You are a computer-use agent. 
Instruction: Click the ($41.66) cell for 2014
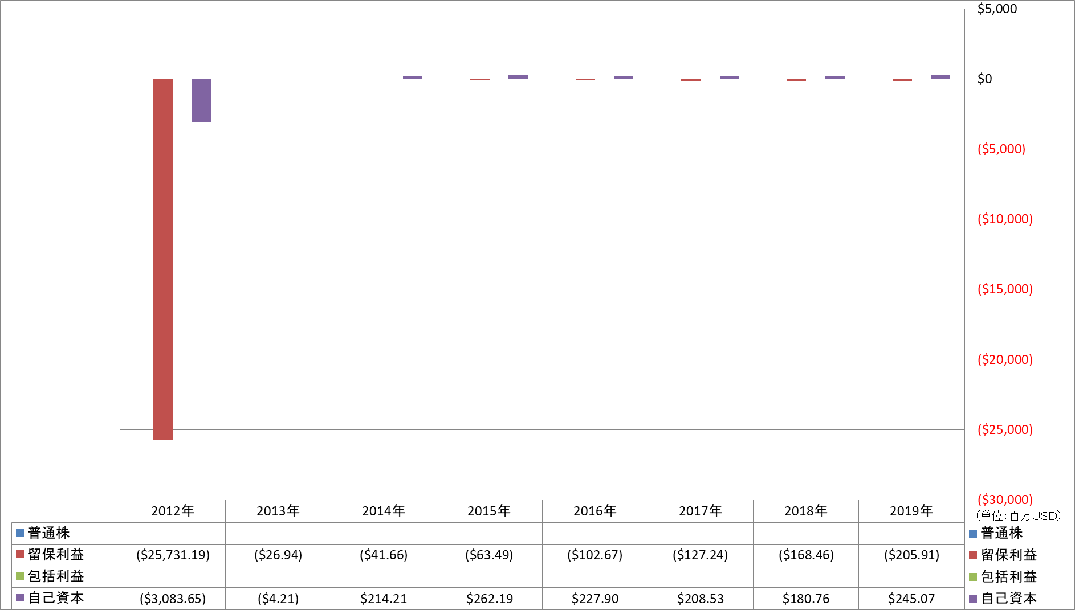coord(384,555)
